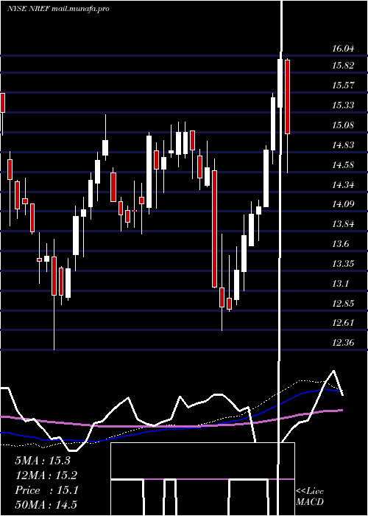The image size is (368, 516).
Task: Select the 12.61 price axis label
Action: point(343,323)
